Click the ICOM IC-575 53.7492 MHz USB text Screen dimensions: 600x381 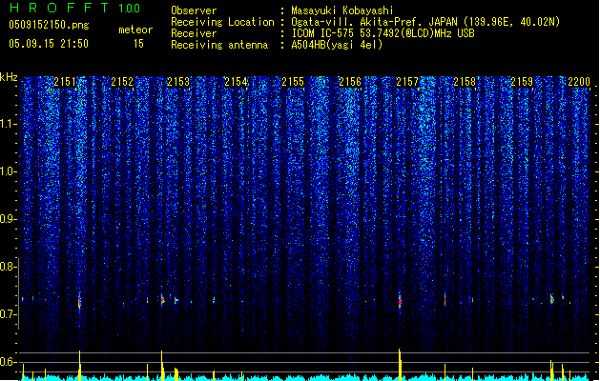[x=383, y=33]
